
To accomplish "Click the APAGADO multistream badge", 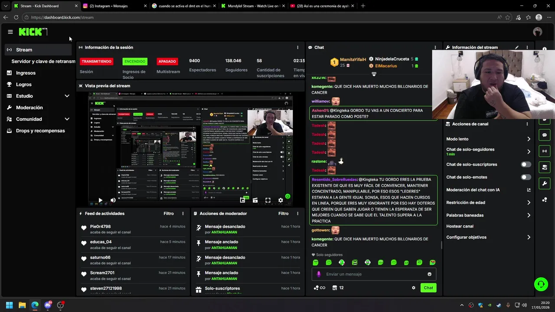I will pos(167,62).
